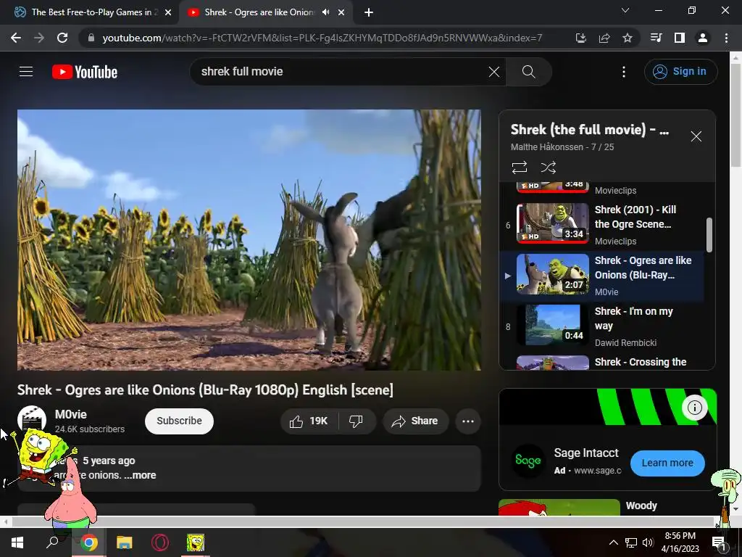The image size is (742, 557).
Task: Expand description with ...more
Action: pos(140,475)
